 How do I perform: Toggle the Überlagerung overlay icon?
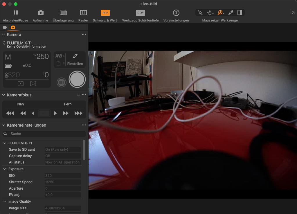tap(63, 13)
